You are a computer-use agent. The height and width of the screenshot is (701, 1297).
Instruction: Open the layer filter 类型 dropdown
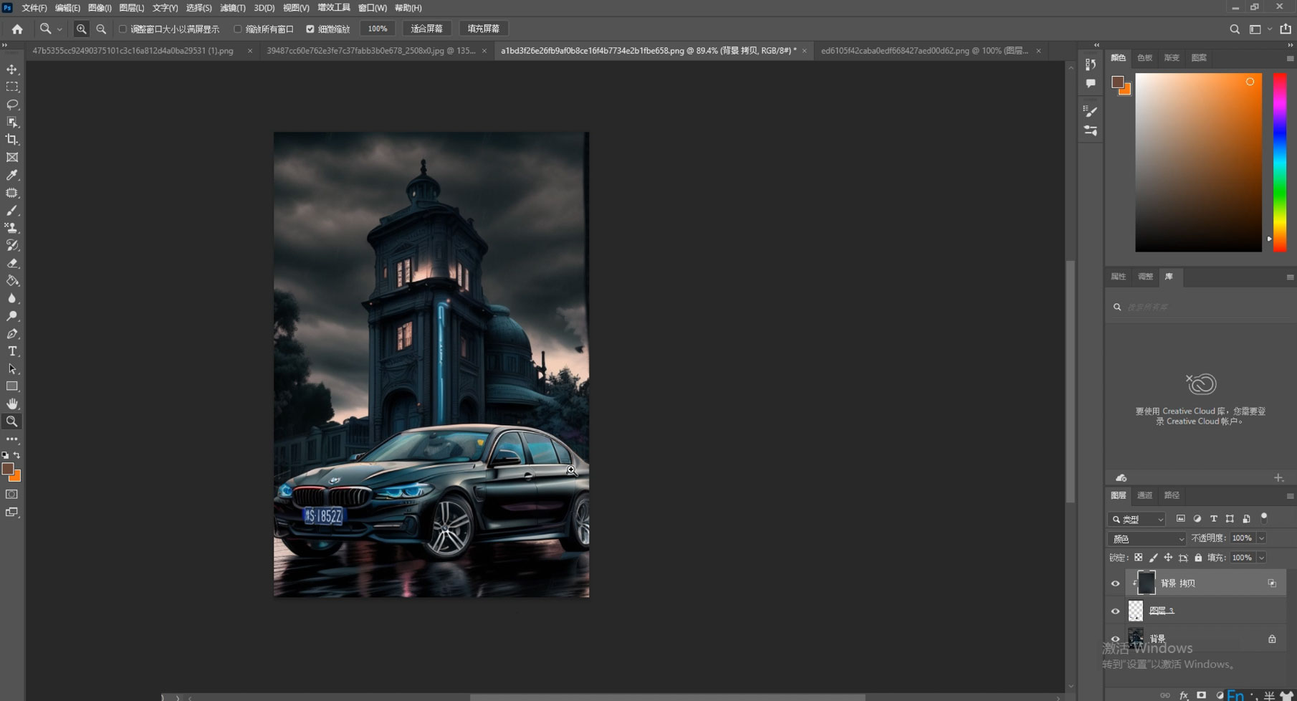(1137, 519)
